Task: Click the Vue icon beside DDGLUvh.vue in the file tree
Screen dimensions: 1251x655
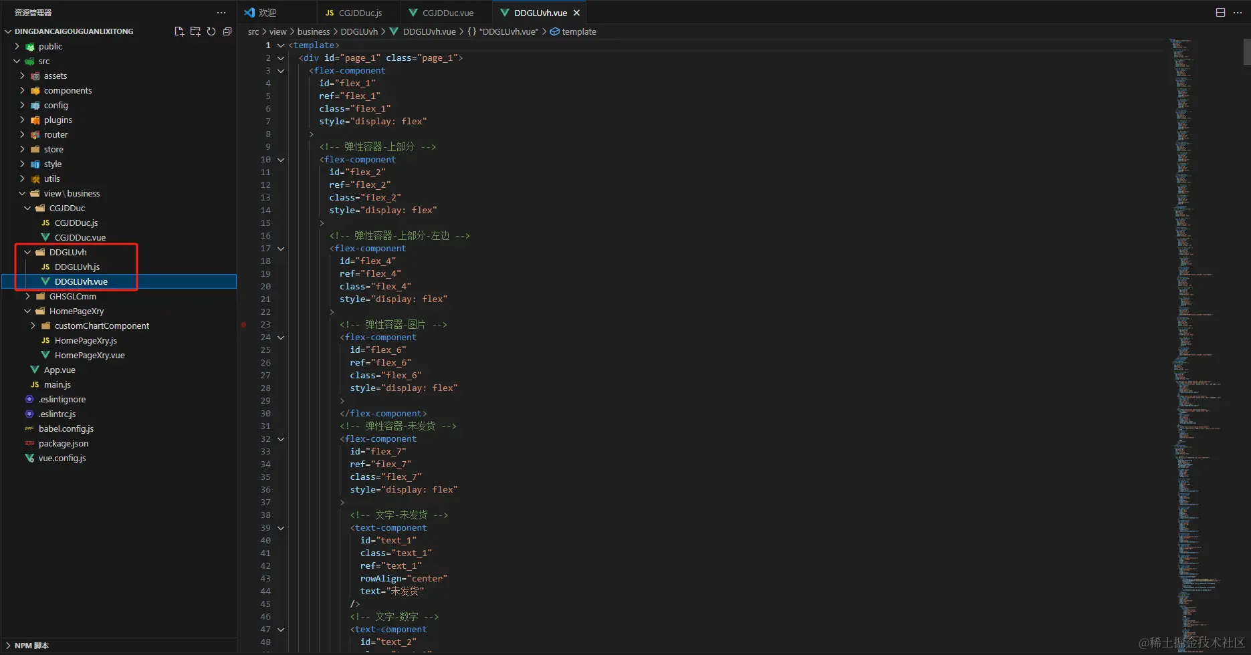Action: point(45,281)
